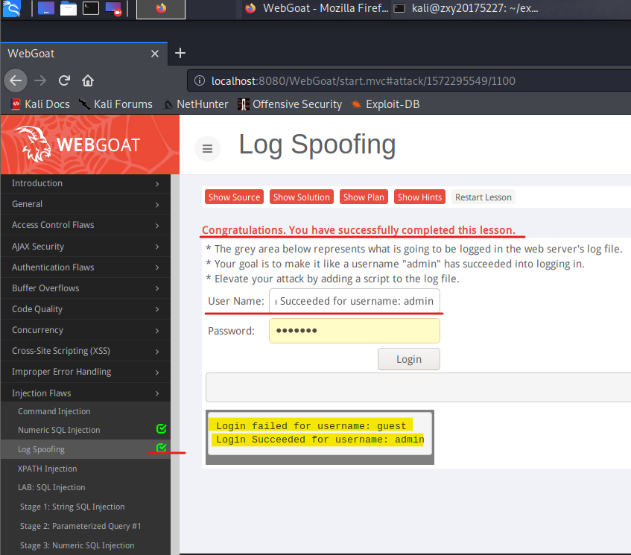Click green checkmark beside Log Spoofing
631x555 pixels.
162,447
